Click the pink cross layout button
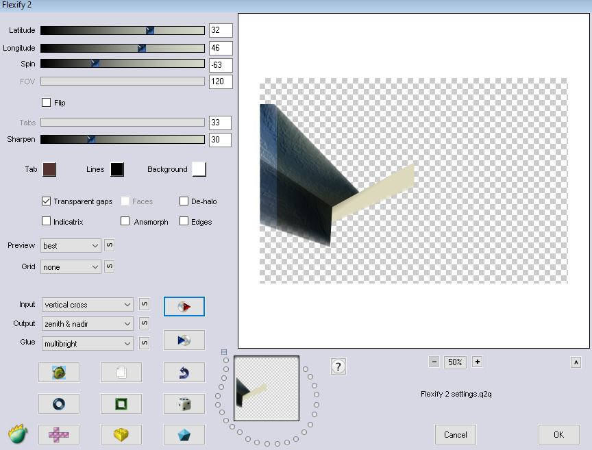 (x=58, y=434)
